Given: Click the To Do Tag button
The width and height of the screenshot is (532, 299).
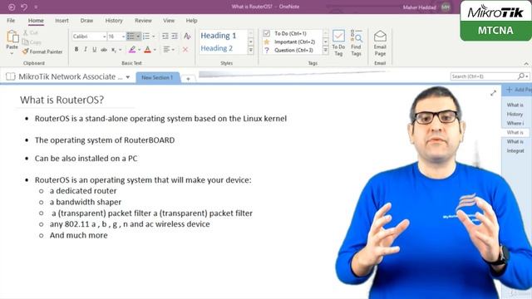Looking at the screenshot, I should [338, 42].
